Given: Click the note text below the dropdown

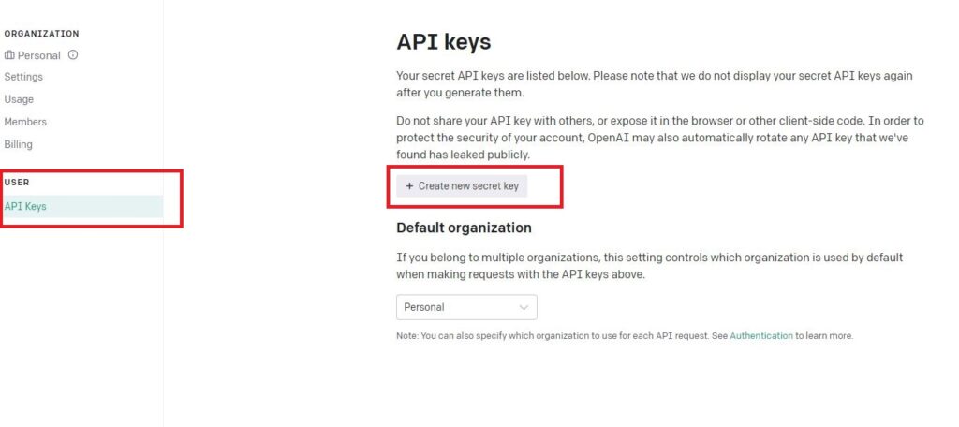Looking at the screenshot, I should (625, 336).
